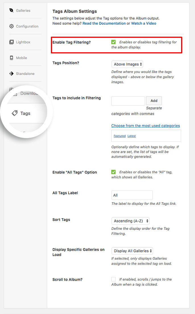The width and height of the screenshot is (195, 314).
Task: Switch to the Galleries section
Action: (23, 10)
